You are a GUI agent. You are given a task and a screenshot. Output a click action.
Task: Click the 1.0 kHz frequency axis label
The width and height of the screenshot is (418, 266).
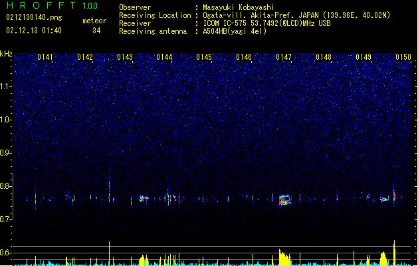pos(6,120)
